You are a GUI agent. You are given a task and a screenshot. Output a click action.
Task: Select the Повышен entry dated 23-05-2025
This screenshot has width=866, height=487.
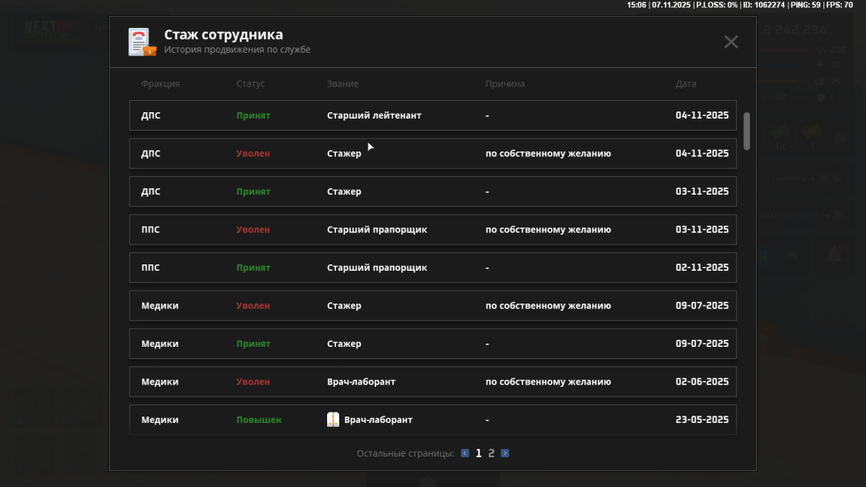(x=432, y=420)
